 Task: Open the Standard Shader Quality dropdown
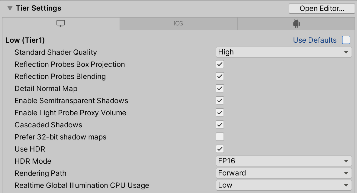284,52
